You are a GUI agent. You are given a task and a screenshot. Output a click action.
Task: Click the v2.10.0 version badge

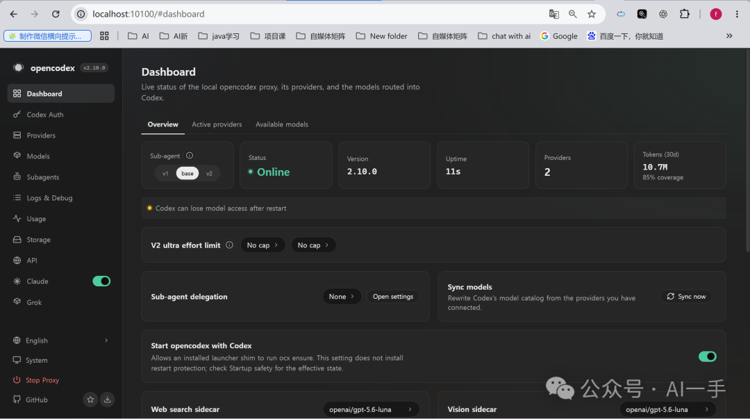click(x=94, y=68)
